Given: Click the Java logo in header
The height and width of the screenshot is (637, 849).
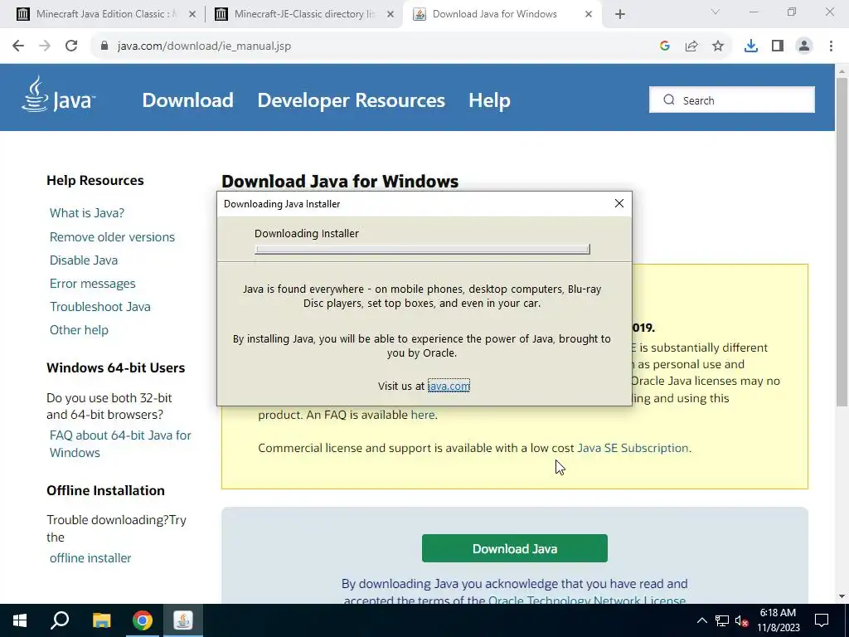Looking at the screenshot, I should (x=59, y=95).
